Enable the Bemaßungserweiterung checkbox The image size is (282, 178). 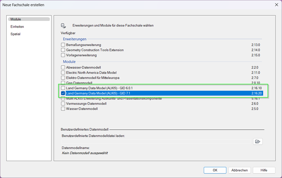(x=63, y=45)
